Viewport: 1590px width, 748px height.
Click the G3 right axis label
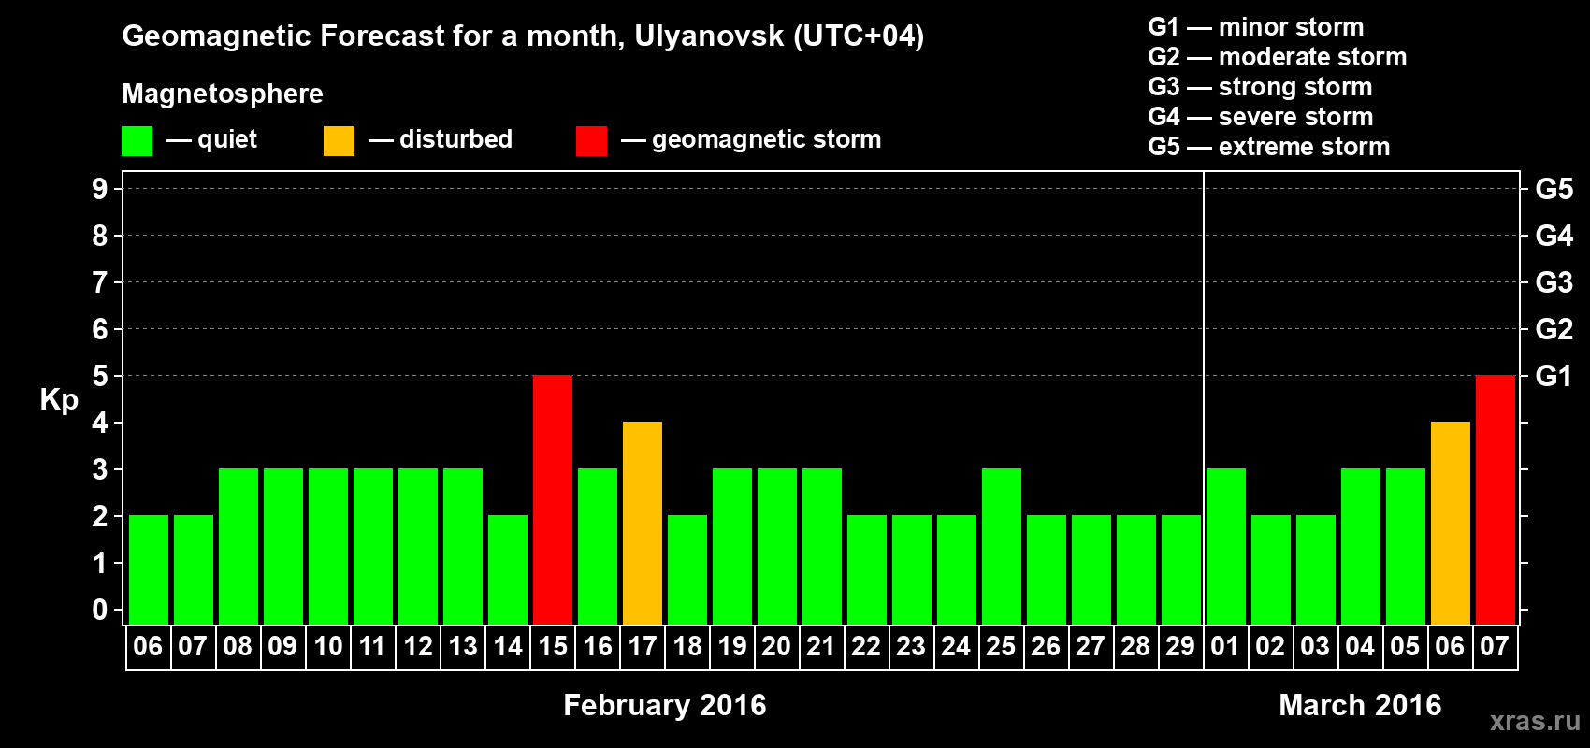1554,282
